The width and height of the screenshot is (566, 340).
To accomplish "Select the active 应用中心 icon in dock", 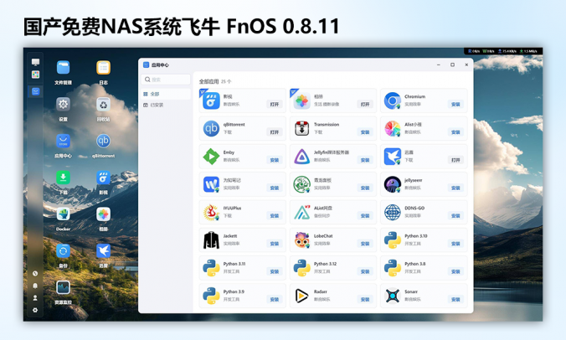I will click(35, 91).
